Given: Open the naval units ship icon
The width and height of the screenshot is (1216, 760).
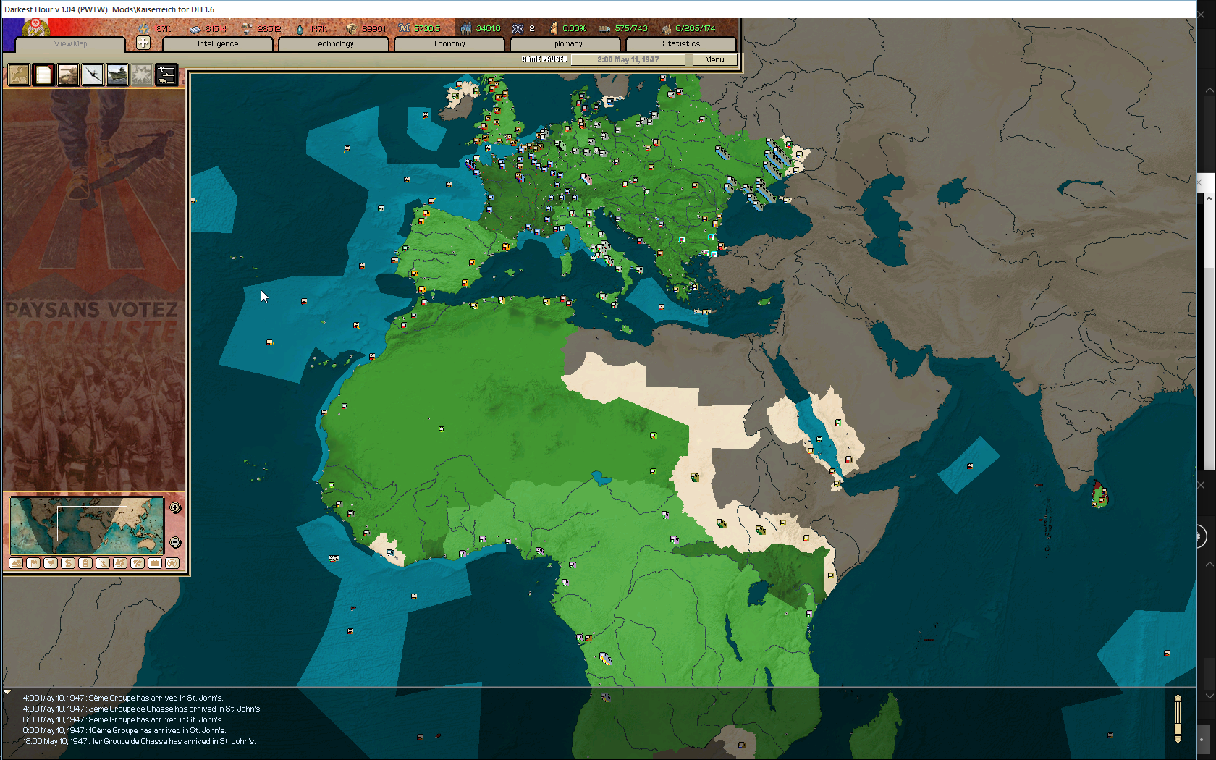Looking at the screenshot, I should [x=117, y=75].
